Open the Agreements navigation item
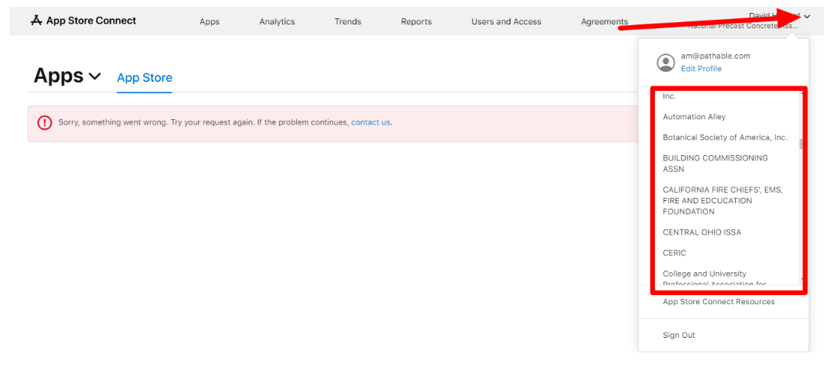 coord(604,21)
